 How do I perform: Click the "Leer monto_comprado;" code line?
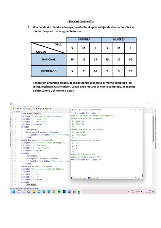(32, 114)
